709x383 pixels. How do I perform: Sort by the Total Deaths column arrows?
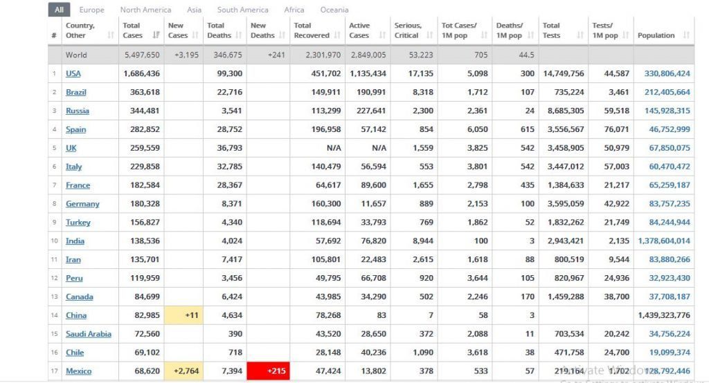click(239, 35)
